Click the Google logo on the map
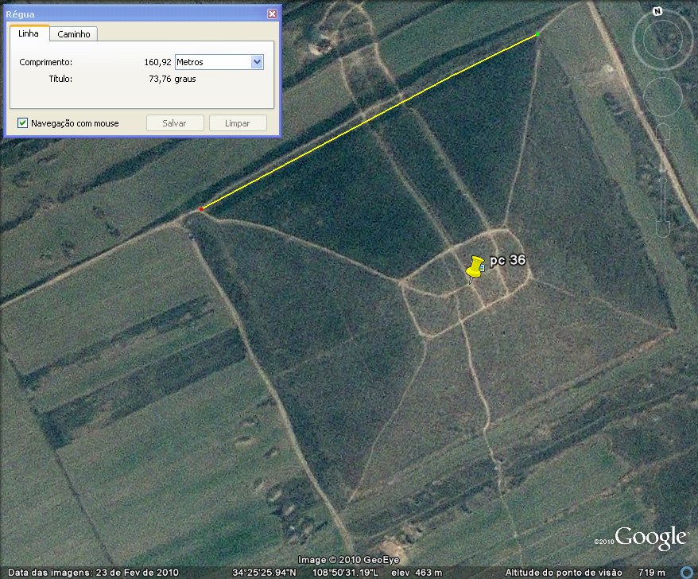The image size is (698, 579). click(x=650, y=538)
